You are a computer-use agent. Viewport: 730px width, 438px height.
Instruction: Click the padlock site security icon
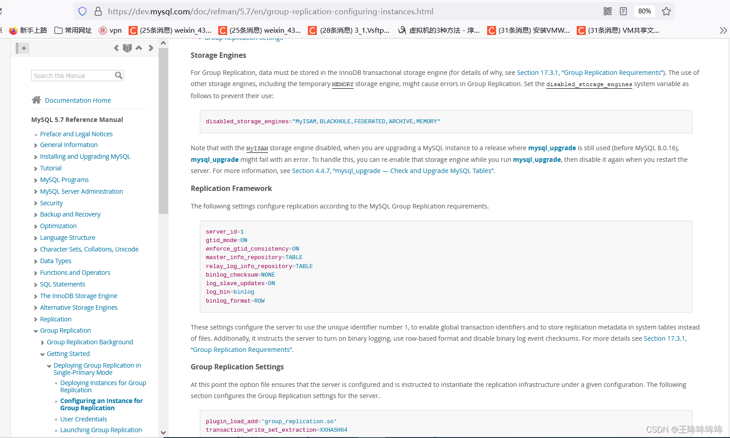[98, 11]
